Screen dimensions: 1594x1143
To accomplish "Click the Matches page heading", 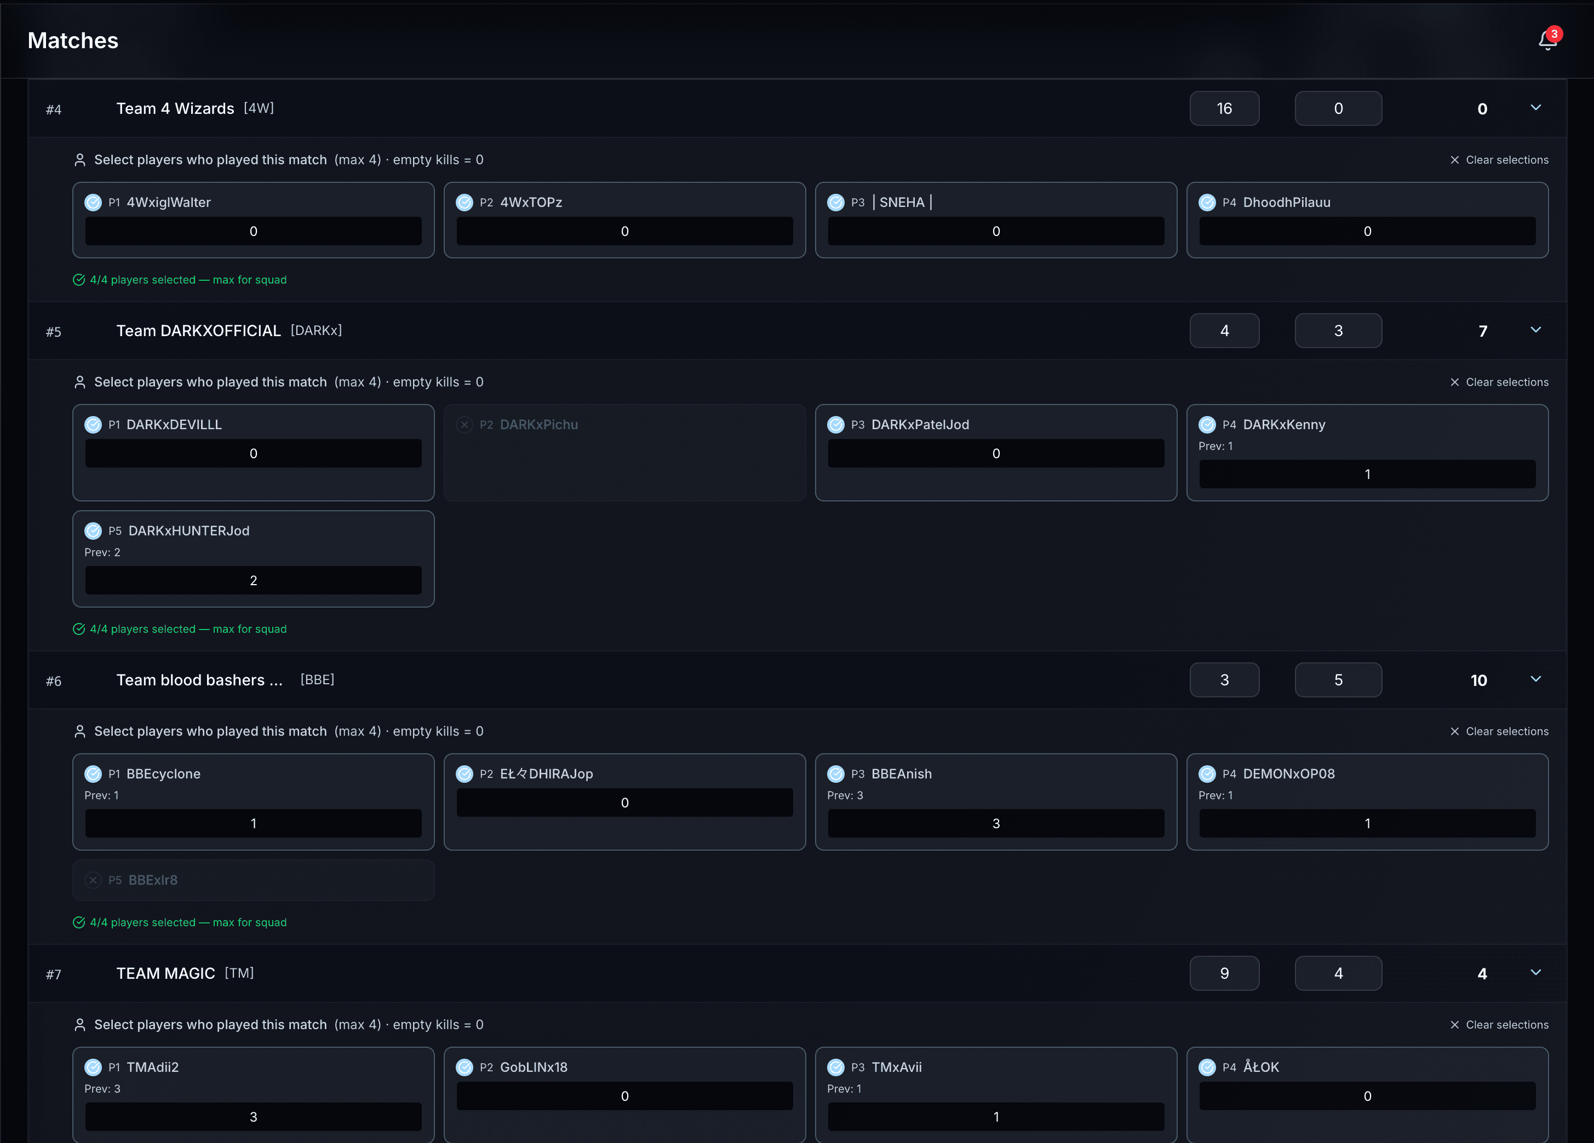I will click(x=73, y=40).
